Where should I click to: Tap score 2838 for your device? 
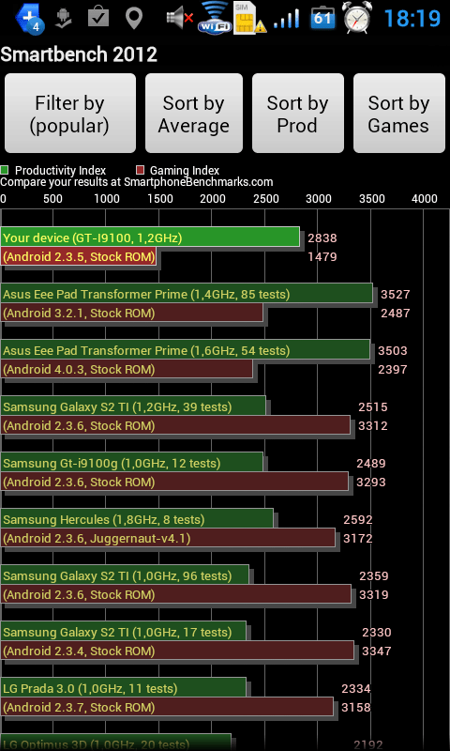coord(322,238)
